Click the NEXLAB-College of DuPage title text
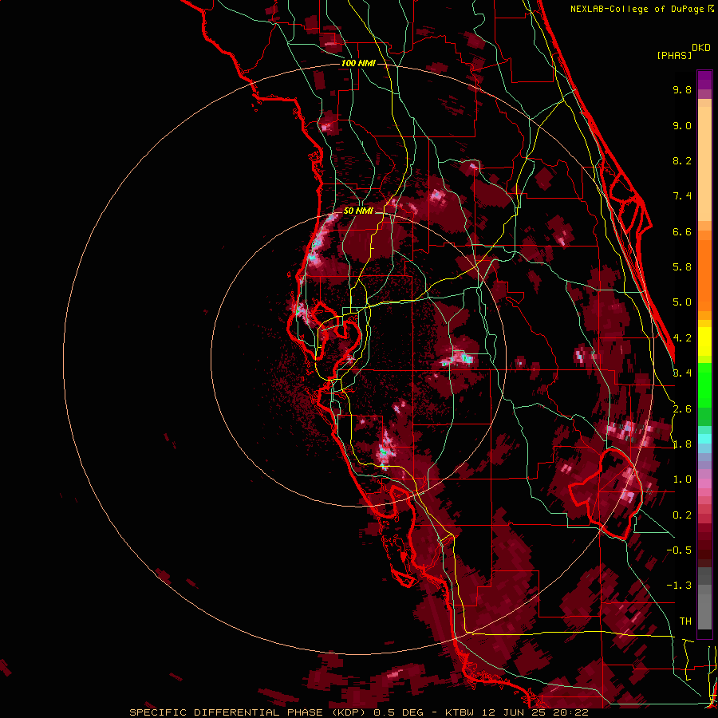 pyautogui.click(x=637, y=9)
